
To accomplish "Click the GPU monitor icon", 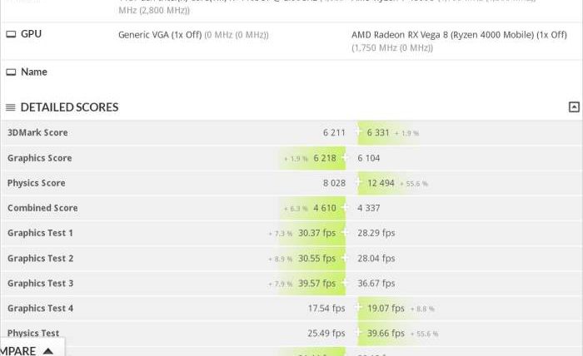I will pos(11,34).
